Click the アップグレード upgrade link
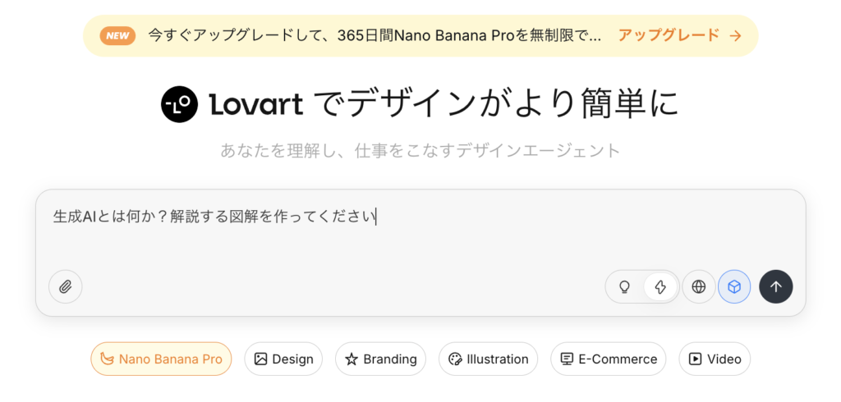Image resolution: width=841 pixels, height=402 pixels. click(669, 35)
